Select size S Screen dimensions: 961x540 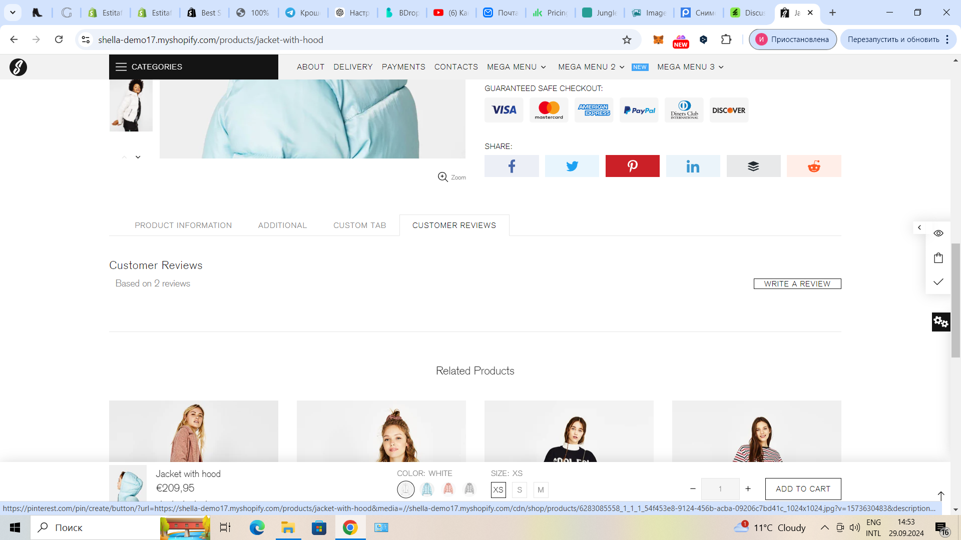(520, 490)
